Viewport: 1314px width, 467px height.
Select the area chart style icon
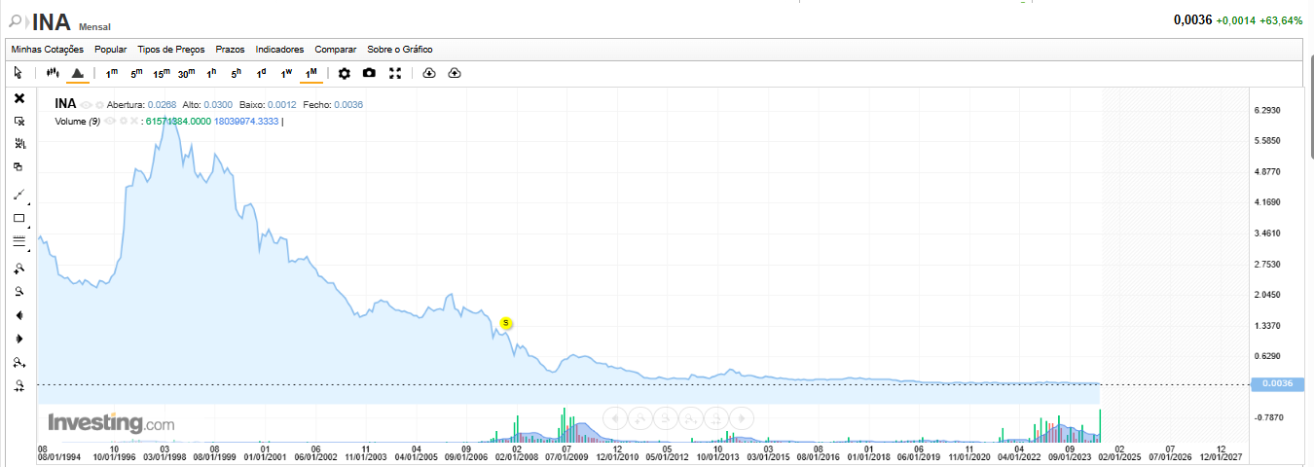coord(77,73)
